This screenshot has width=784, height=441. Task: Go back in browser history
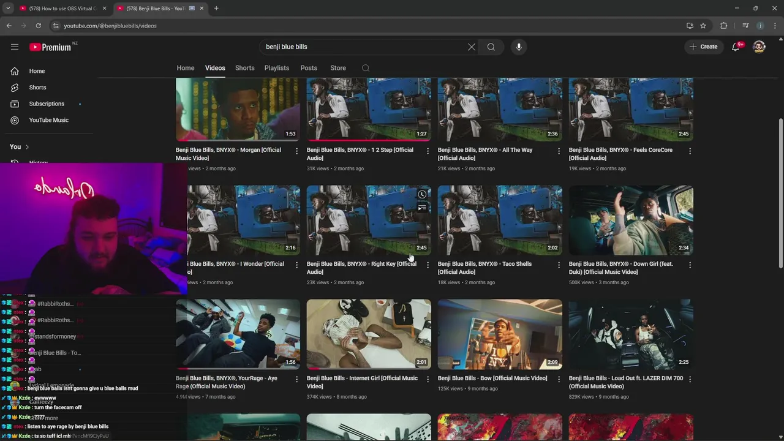tap(9, 26)
